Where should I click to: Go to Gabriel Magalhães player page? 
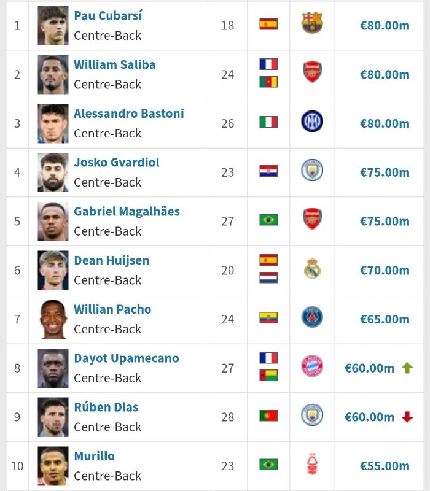click(x=127, y=212)
